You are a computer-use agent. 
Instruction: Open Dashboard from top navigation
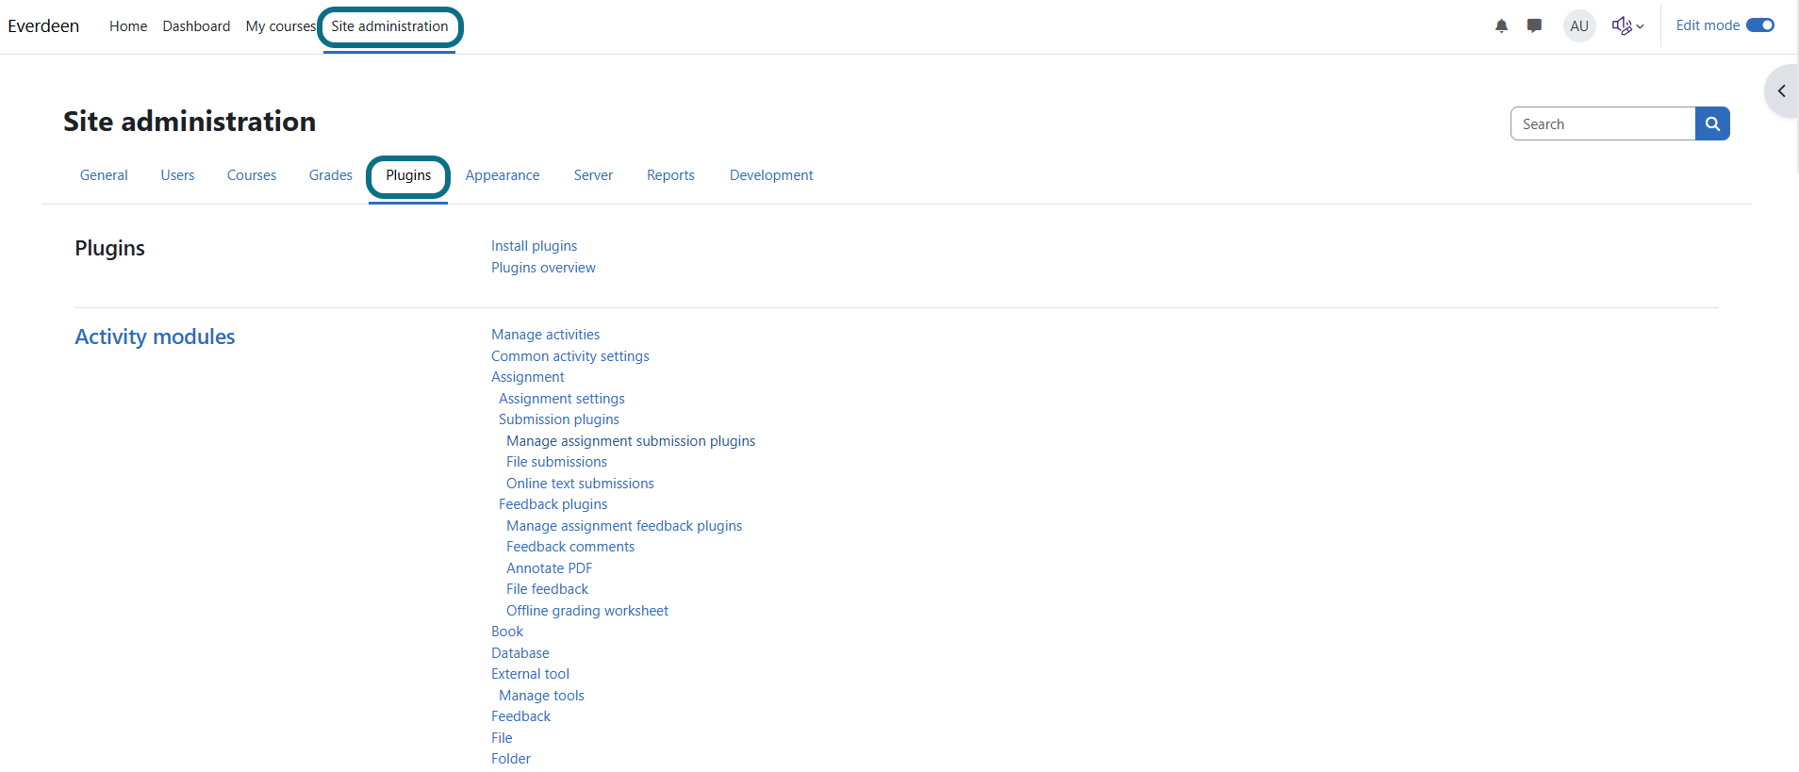coord(196,26)
